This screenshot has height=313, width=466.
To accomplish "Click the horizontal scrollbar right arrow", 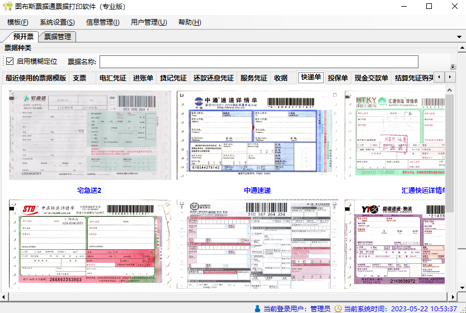I will point(453,297).
